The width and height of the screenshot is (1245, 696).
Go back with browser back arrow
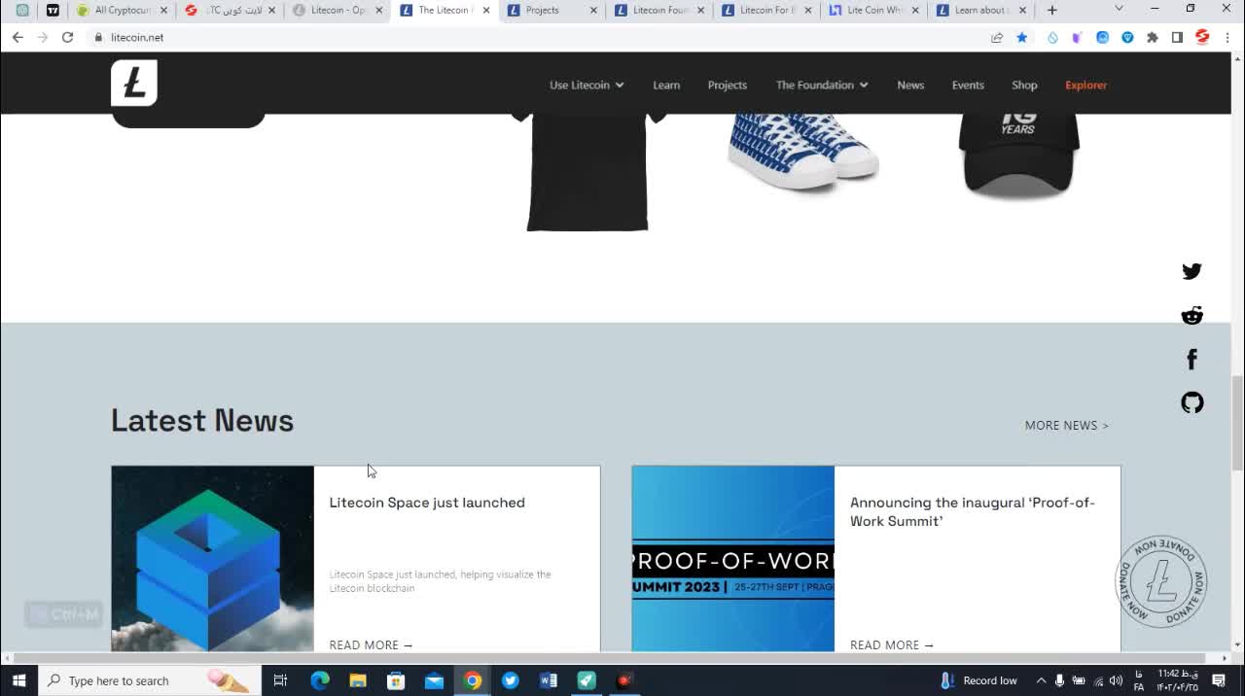pos(18,37)
